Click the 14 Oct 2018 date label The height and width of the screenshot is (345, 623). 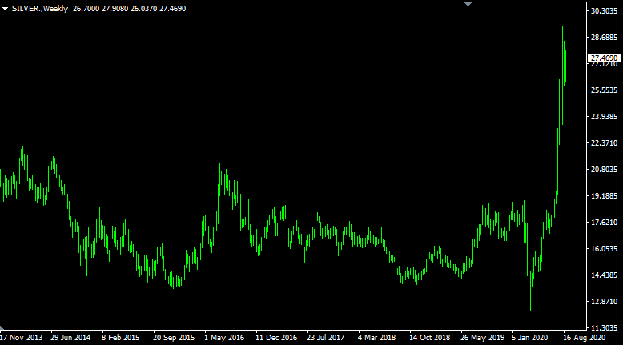(x=429, y=338)
